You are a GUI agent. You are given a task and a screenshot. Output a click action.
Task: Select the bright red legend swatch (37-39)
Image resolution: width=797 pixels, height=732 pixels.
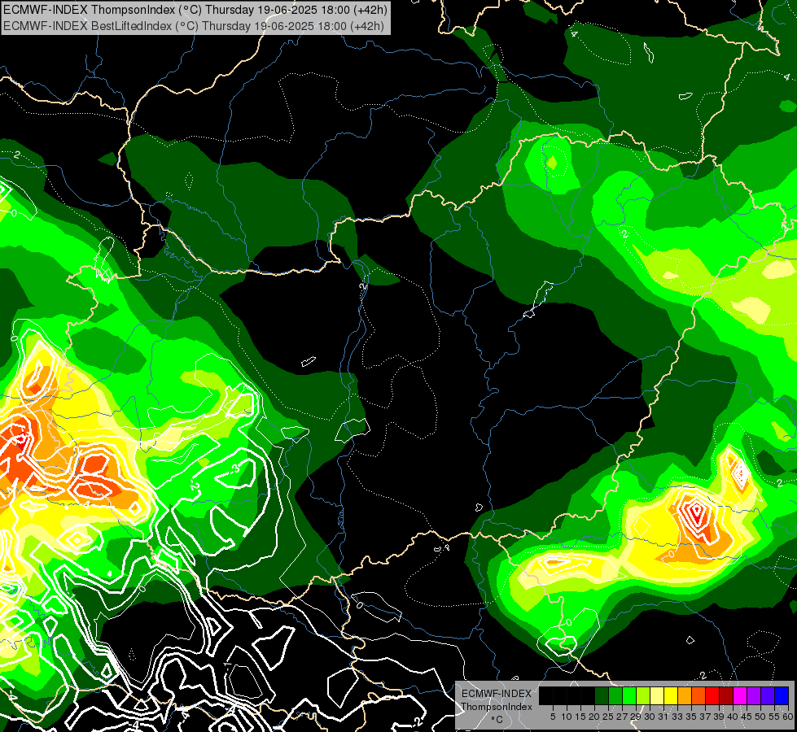click(x=712, y=695)
